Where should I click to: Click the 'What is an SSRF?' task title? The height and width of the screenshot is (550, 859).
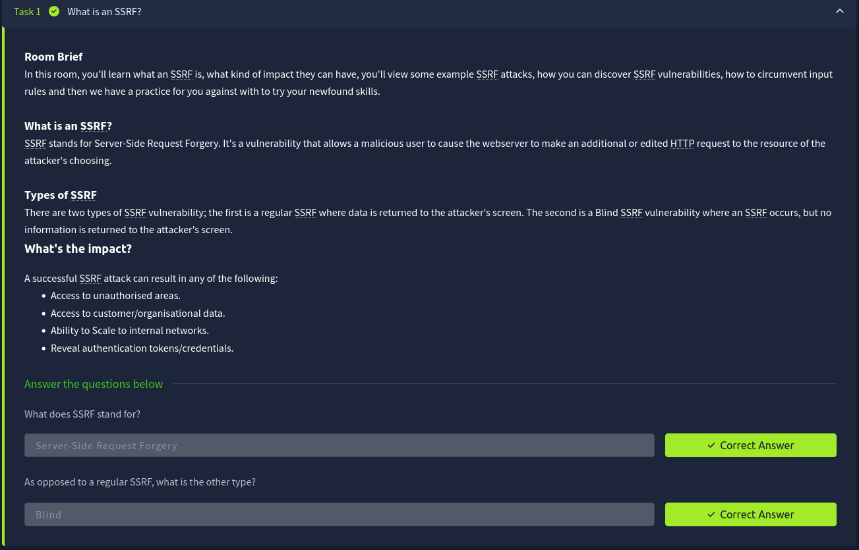pyautogui.click(x=104, y=12)
